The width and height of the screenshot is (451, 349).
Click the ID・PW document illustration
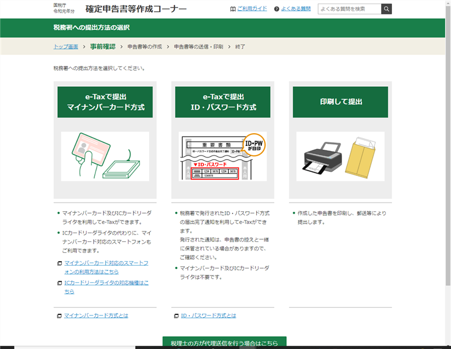click(223, 156)
